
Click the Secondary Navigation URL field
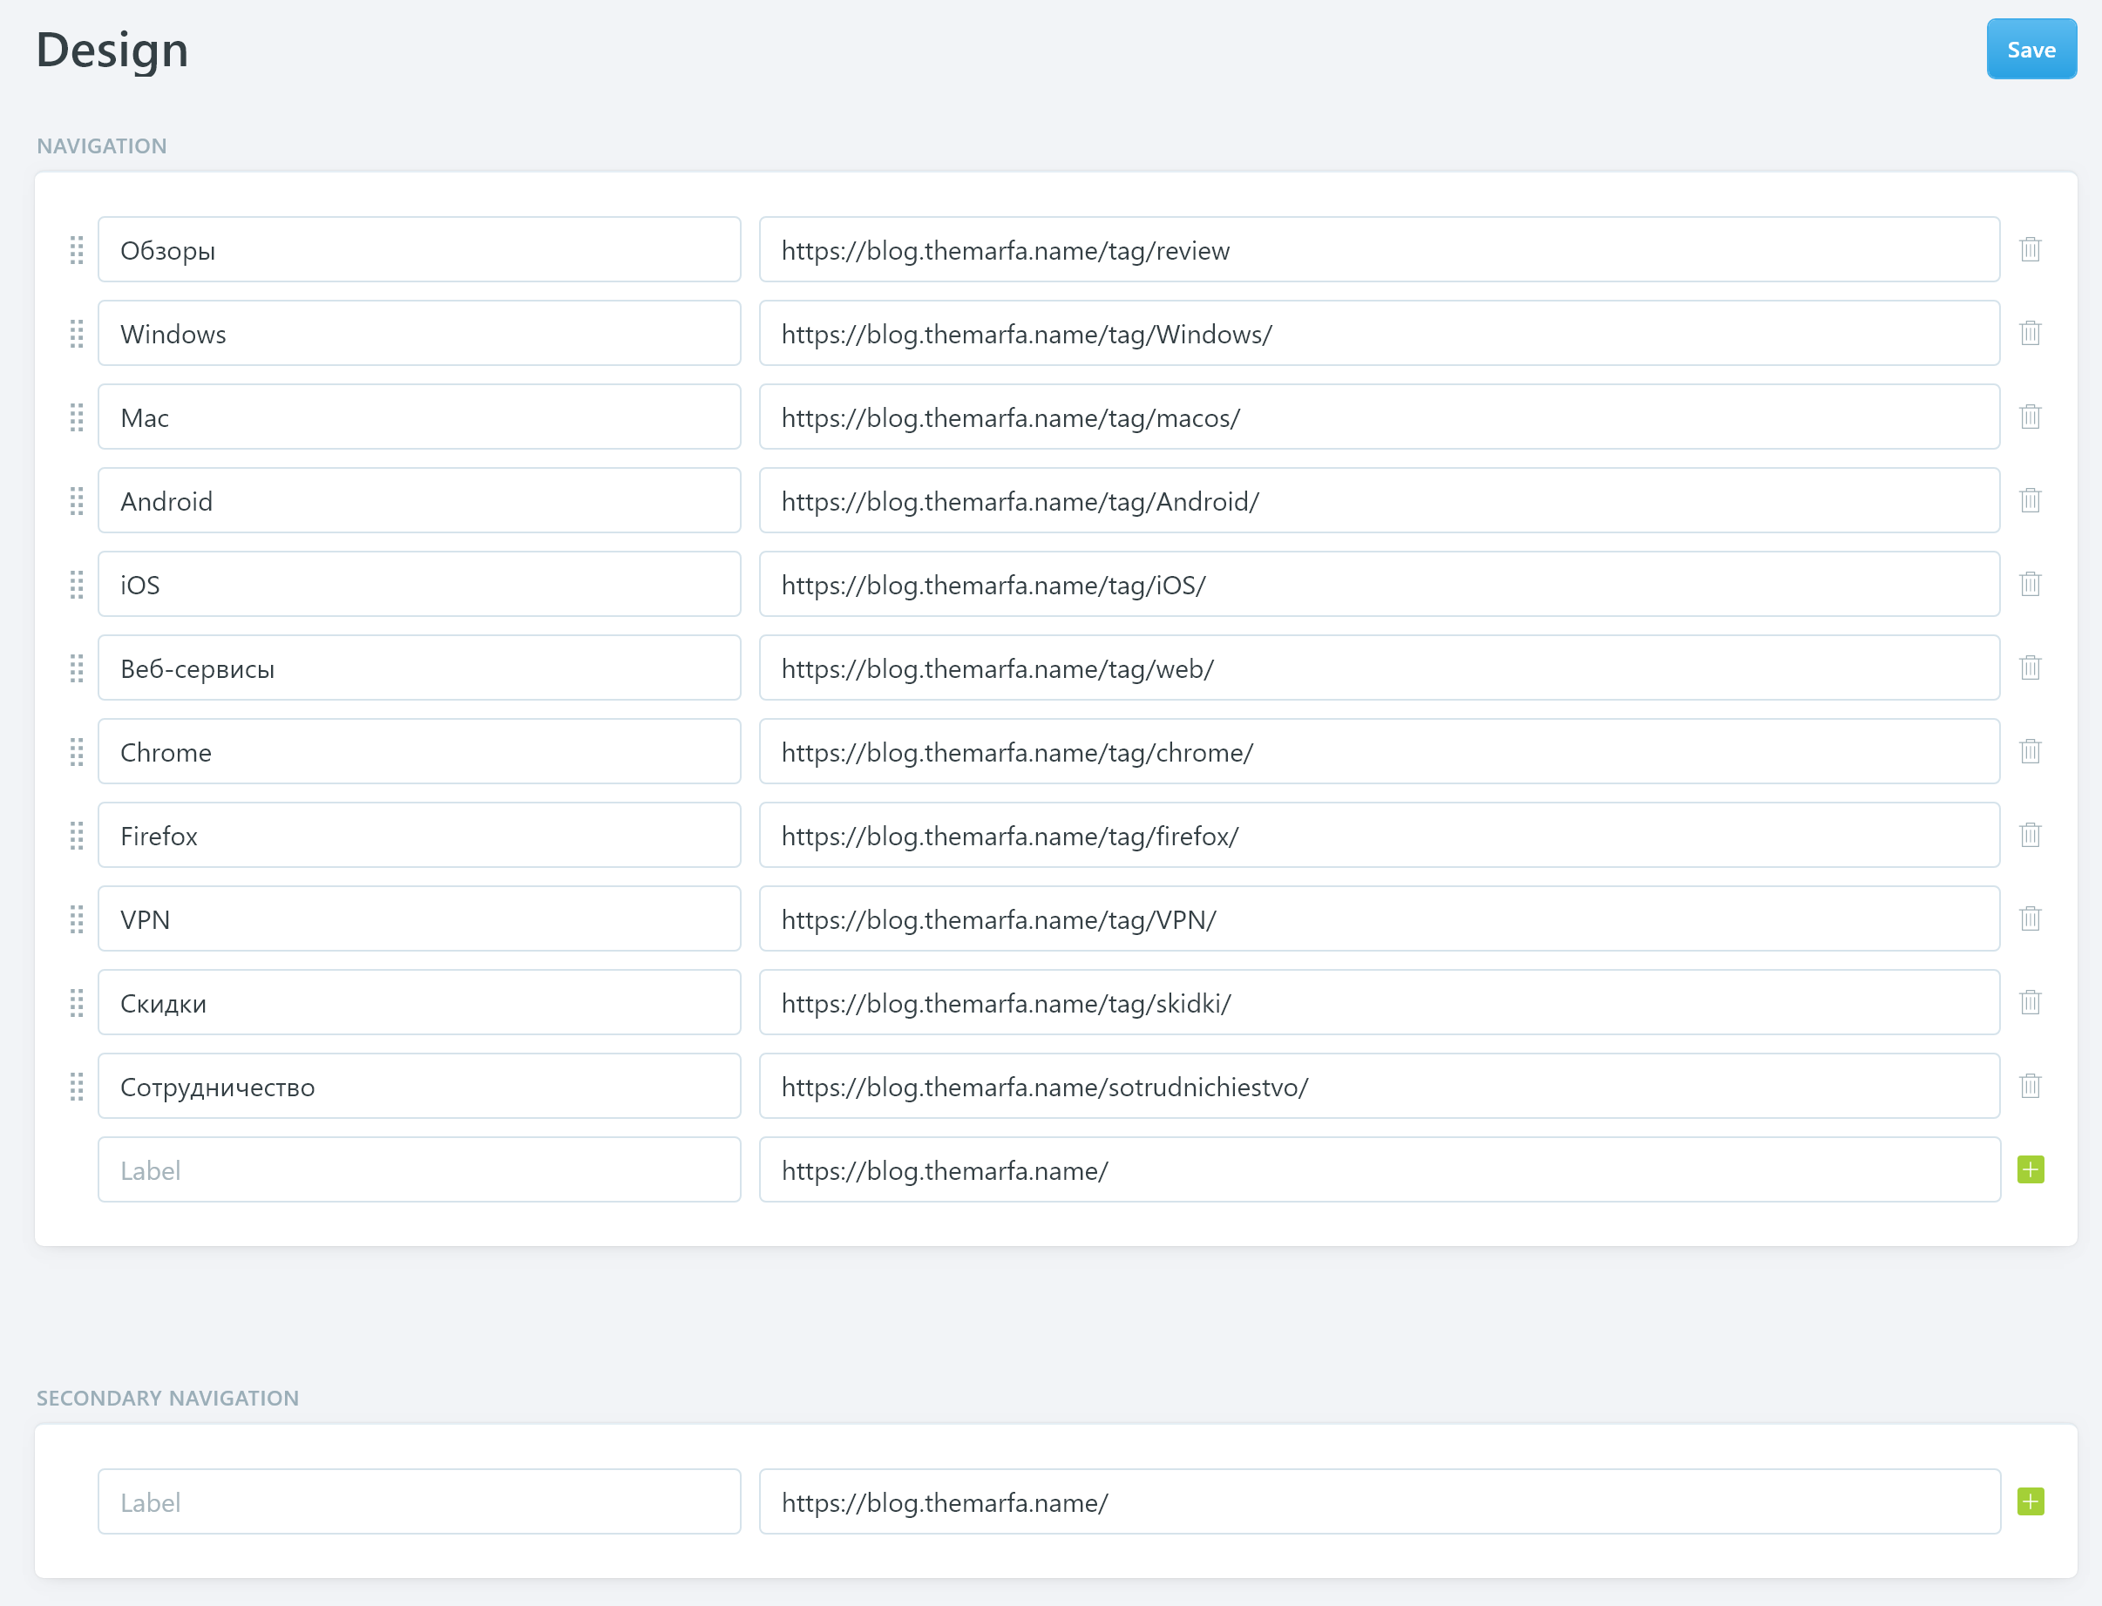(1378, 1501)
